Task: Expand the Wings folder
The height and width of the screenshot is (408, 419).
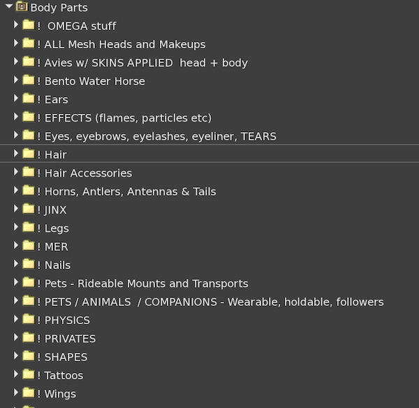Action: 16,392
